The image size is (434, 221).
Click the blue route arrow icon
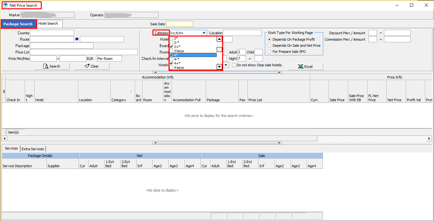pos(77,39)
